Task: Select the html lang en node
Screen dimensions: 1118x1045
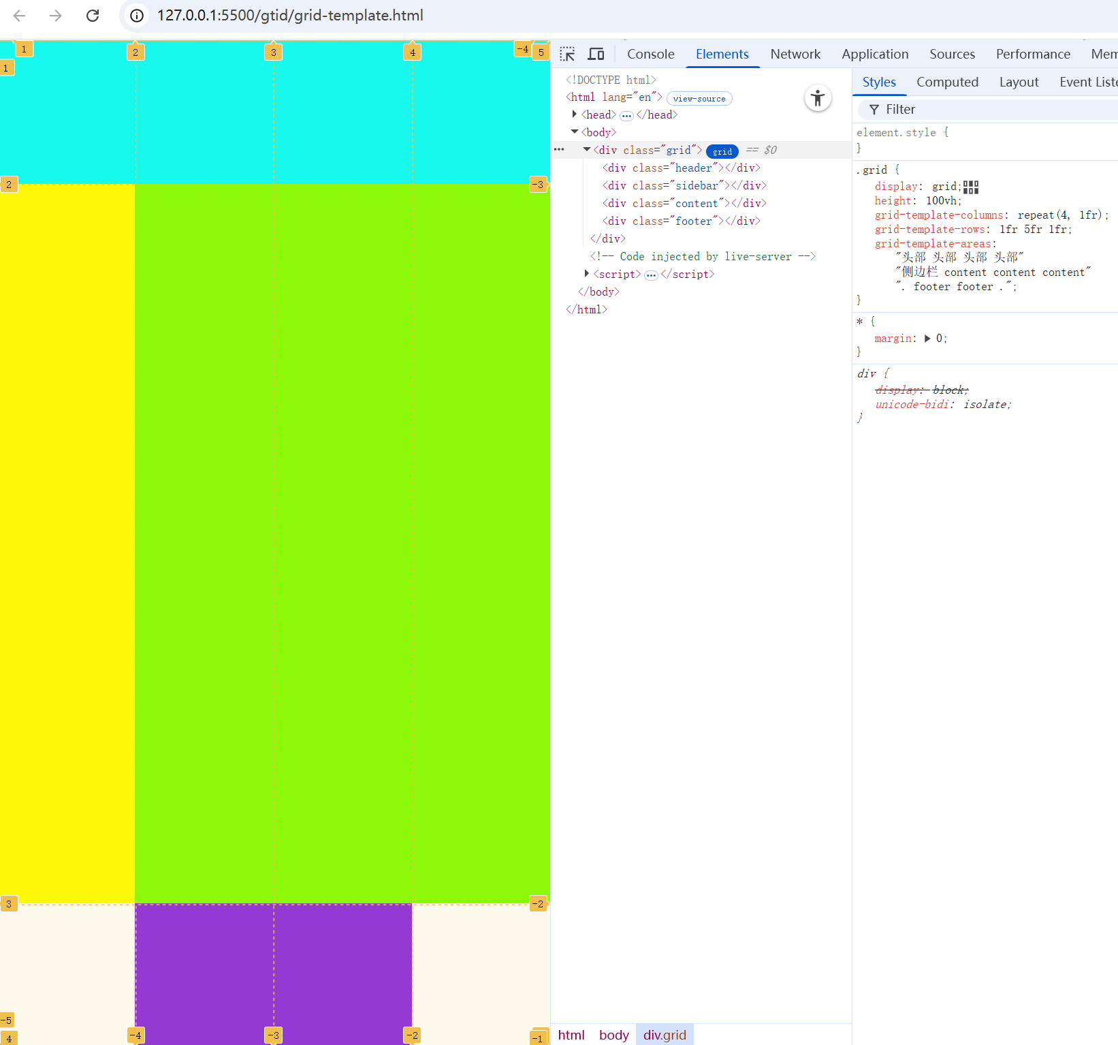Action: click(614, 97)
